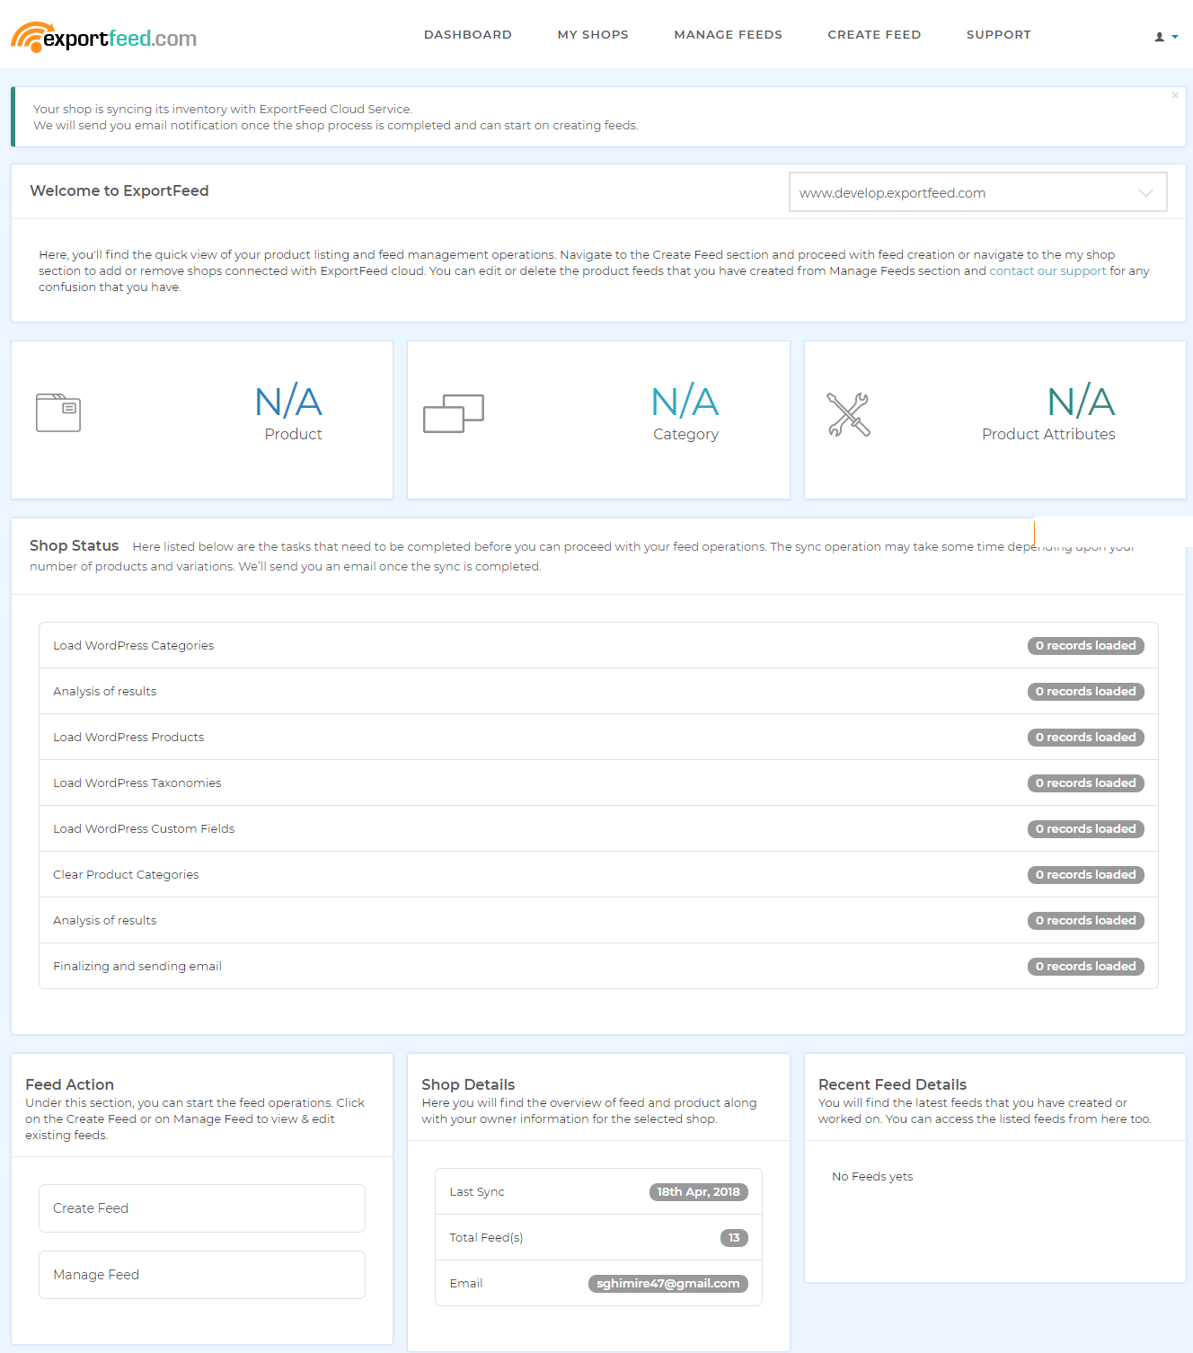
Task: Click the Shop Details heading
Action: pyautogui.click(x=468, y=1084)
